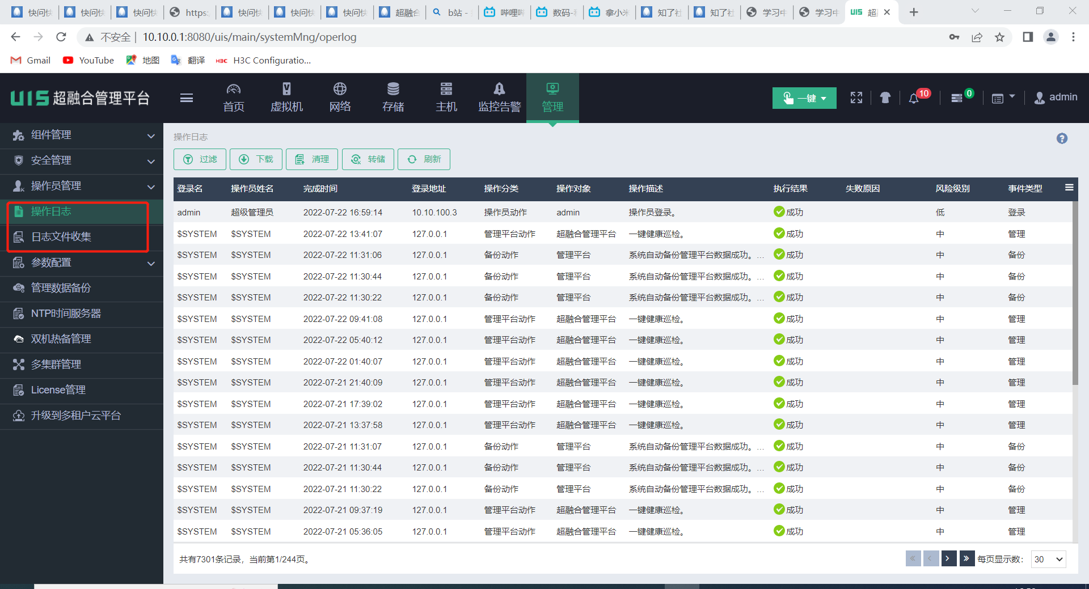The height and width of the screenshot is (589, 1089).
Task: Open table column settings icon in header
Action: [1069, 188]
